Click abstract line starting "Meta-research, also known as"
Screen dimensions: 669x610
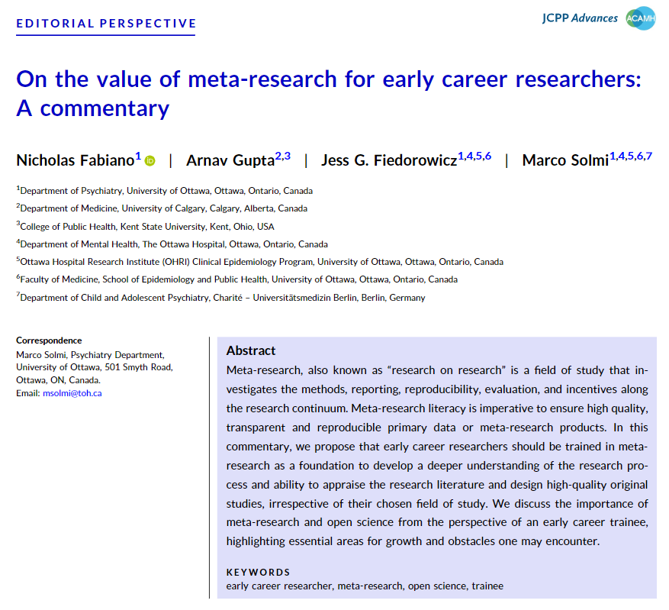(x=437, y=370)
